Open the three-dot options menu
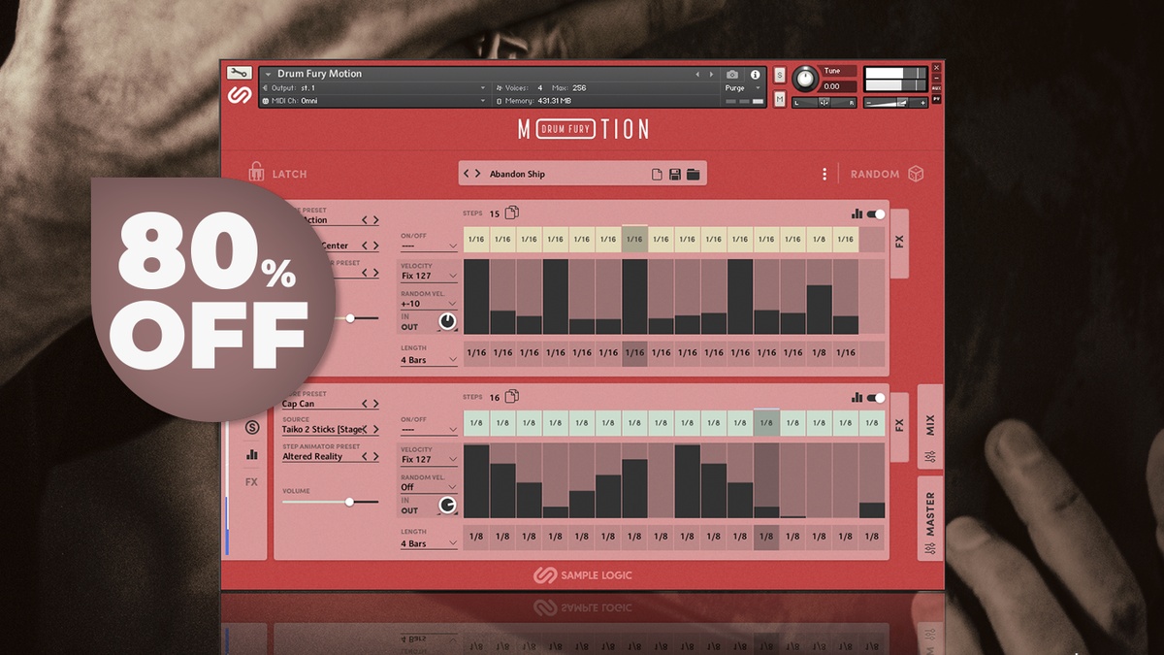This screenshot has width=1164, height=655. 824,174
